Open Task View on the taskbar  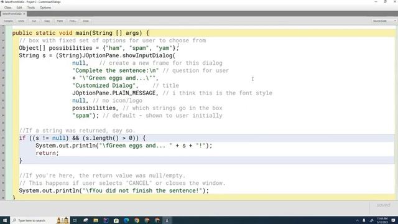click(75, 220)
